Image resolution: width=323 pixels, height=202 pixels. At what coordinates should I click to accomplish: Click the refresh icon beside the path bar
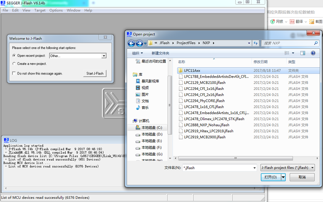(x=256, y=43)
